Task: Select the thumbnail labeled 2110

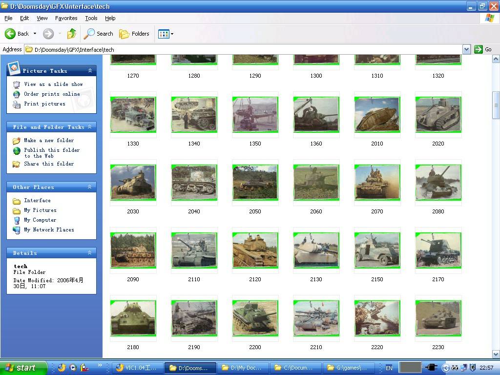Action: [194, 250]
